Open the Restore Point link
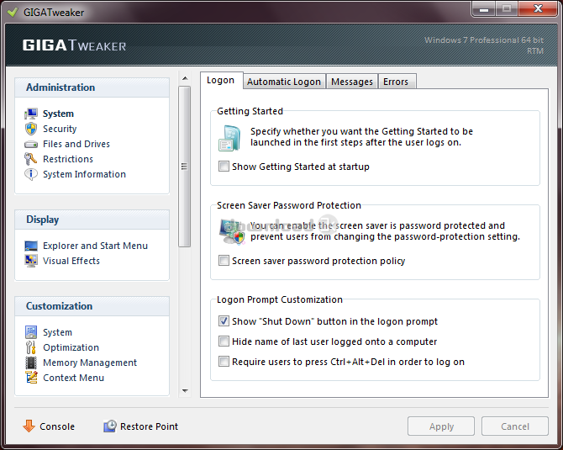The image size is (563, 450). click(x=149, y=426)
